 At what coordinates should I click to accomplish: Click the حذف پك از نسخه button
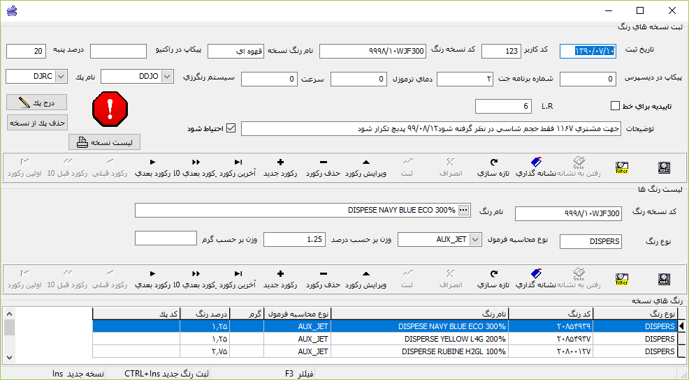(36, 122)
